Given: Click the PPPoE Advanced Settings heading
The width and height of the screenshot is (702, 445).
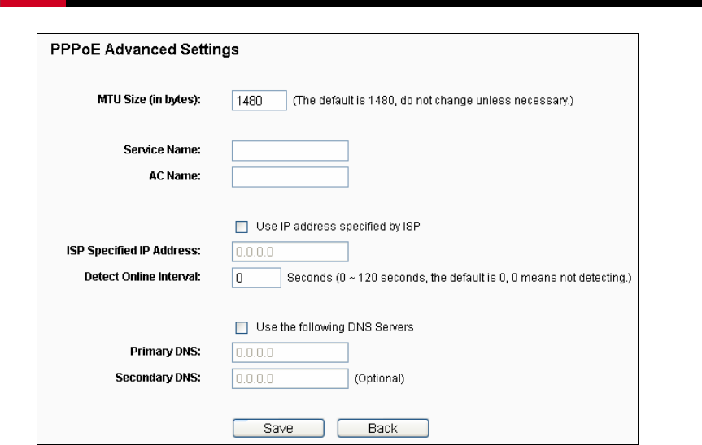Looking at the screenshot, I should (144, 50).
